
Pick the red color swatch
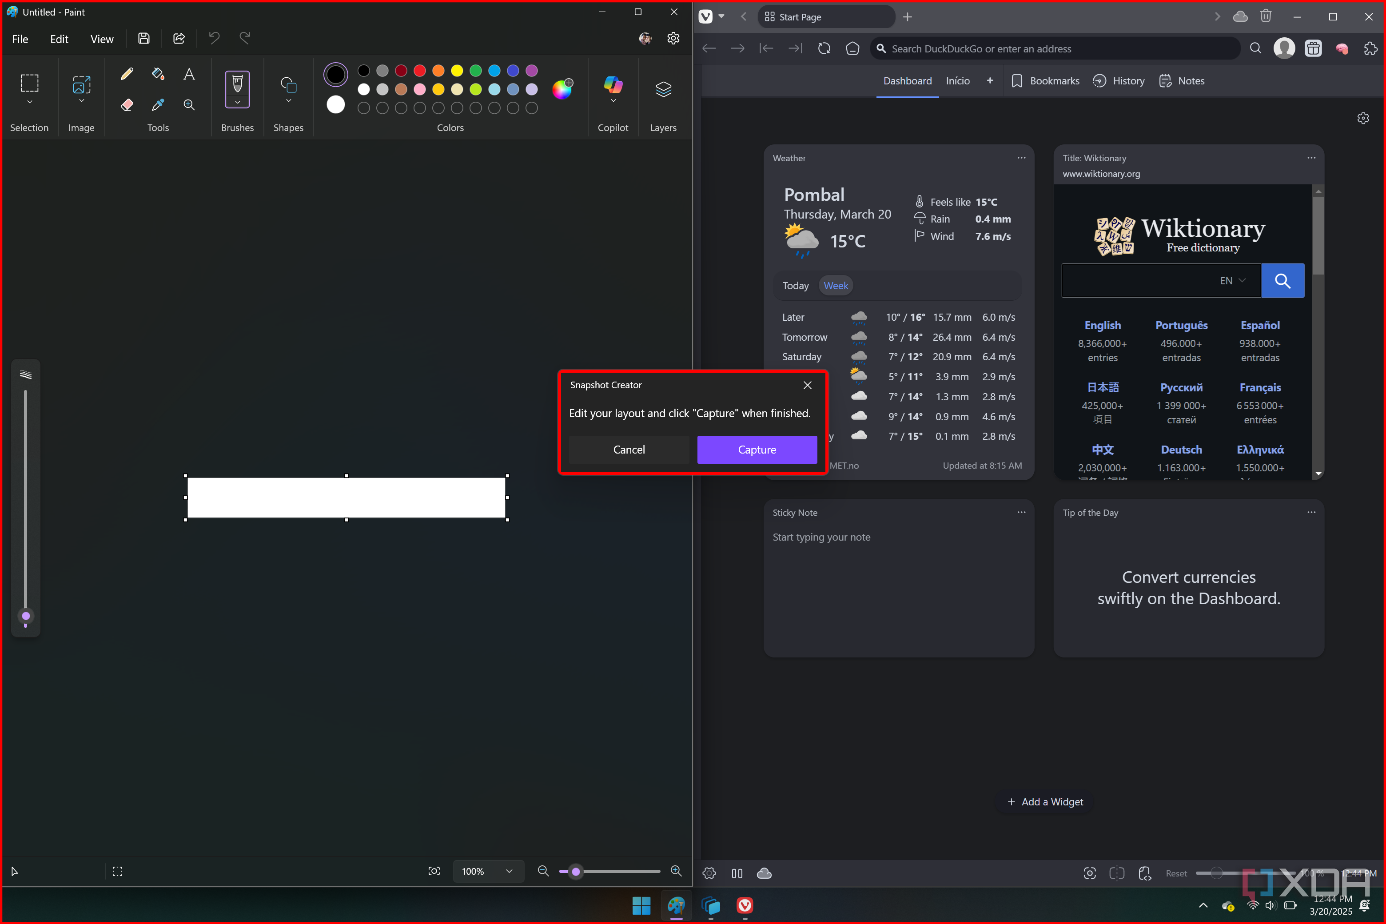pos(419,71)
